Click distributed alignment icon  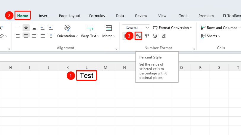pyautogui.click(x=51, y=36)
